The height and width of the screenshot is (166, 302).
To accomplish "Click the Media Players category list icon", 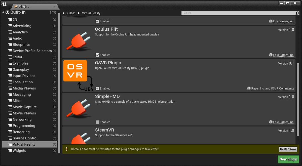I will click(10, 88).
